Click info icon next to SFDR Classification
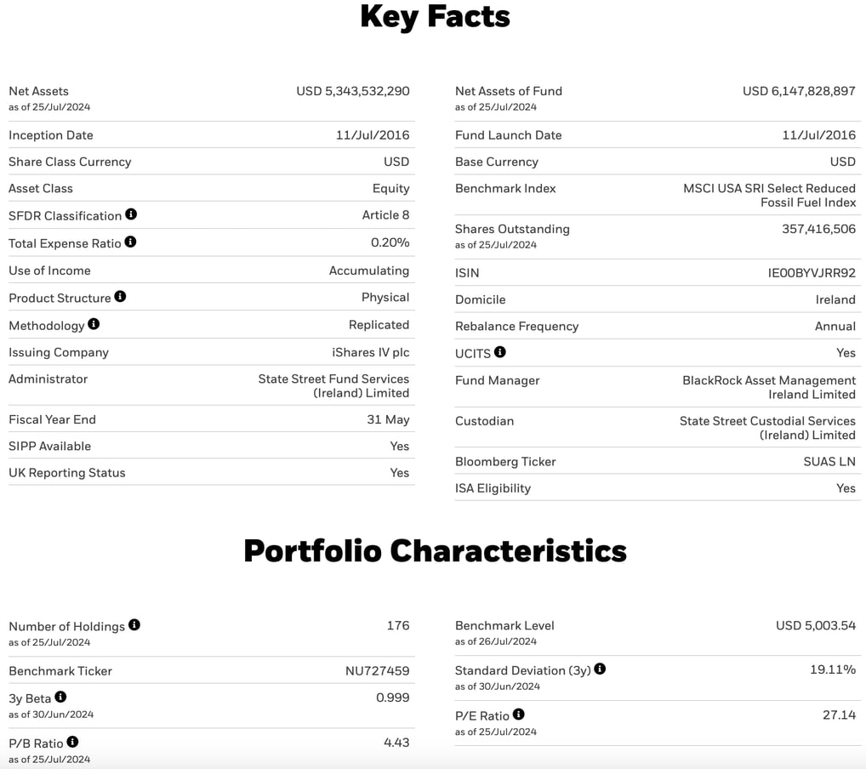The height and width of the screenshot is (769, 866). point(131,214)
